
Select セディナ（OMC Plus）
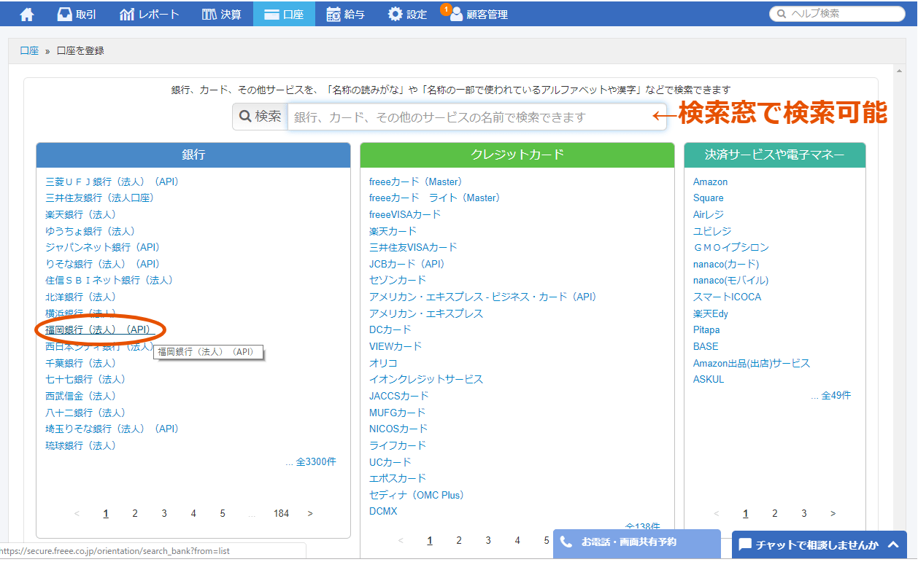tap(417, 495)
